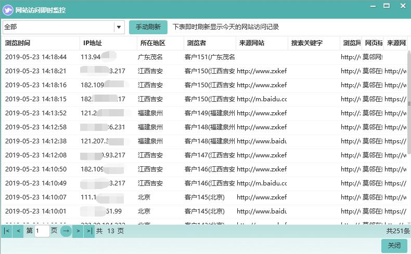Select row with time 2019-05-23 14:10:50
The height and width of the screenshot is (254, 411).
point(204,169)
